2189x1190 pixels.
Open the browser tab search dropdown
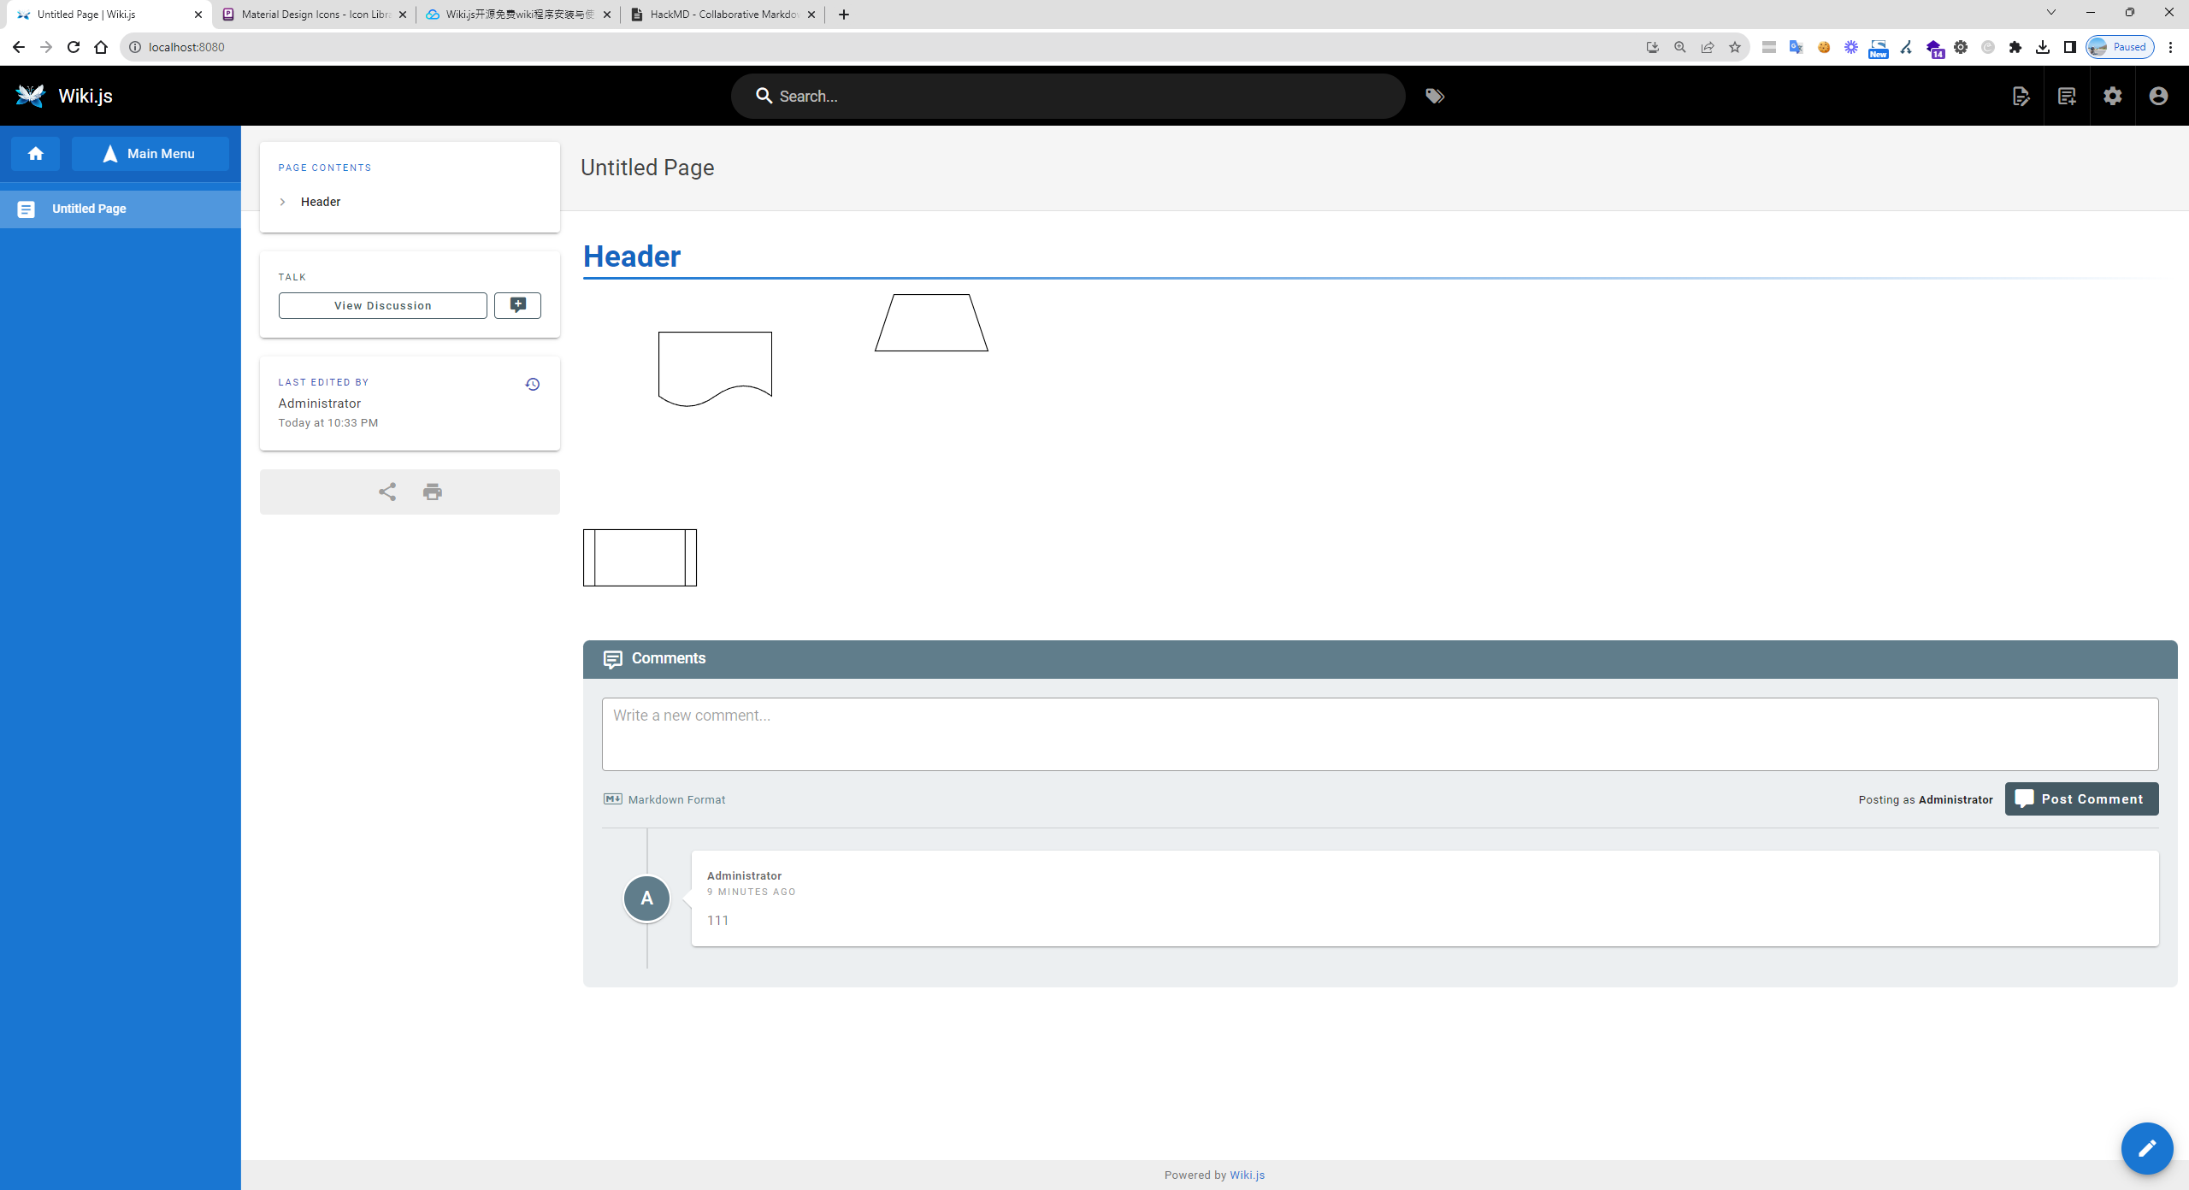(2050, 13)
